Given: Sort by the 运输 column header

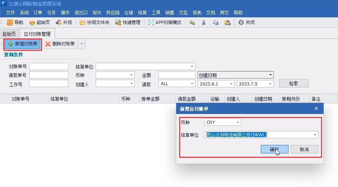Looking at the screenshot, I should [x=216, y=99].
